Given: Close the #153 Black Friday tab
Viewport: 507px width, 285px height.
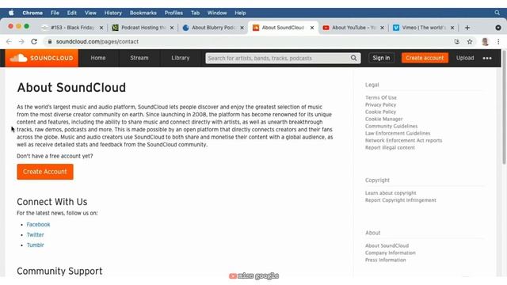Looking at the screenshot, I should (101, 28).
